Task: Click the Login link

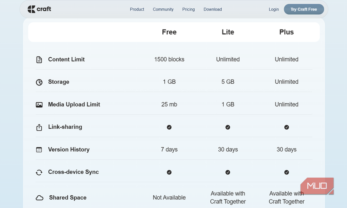Action: [x=274, y=9]
